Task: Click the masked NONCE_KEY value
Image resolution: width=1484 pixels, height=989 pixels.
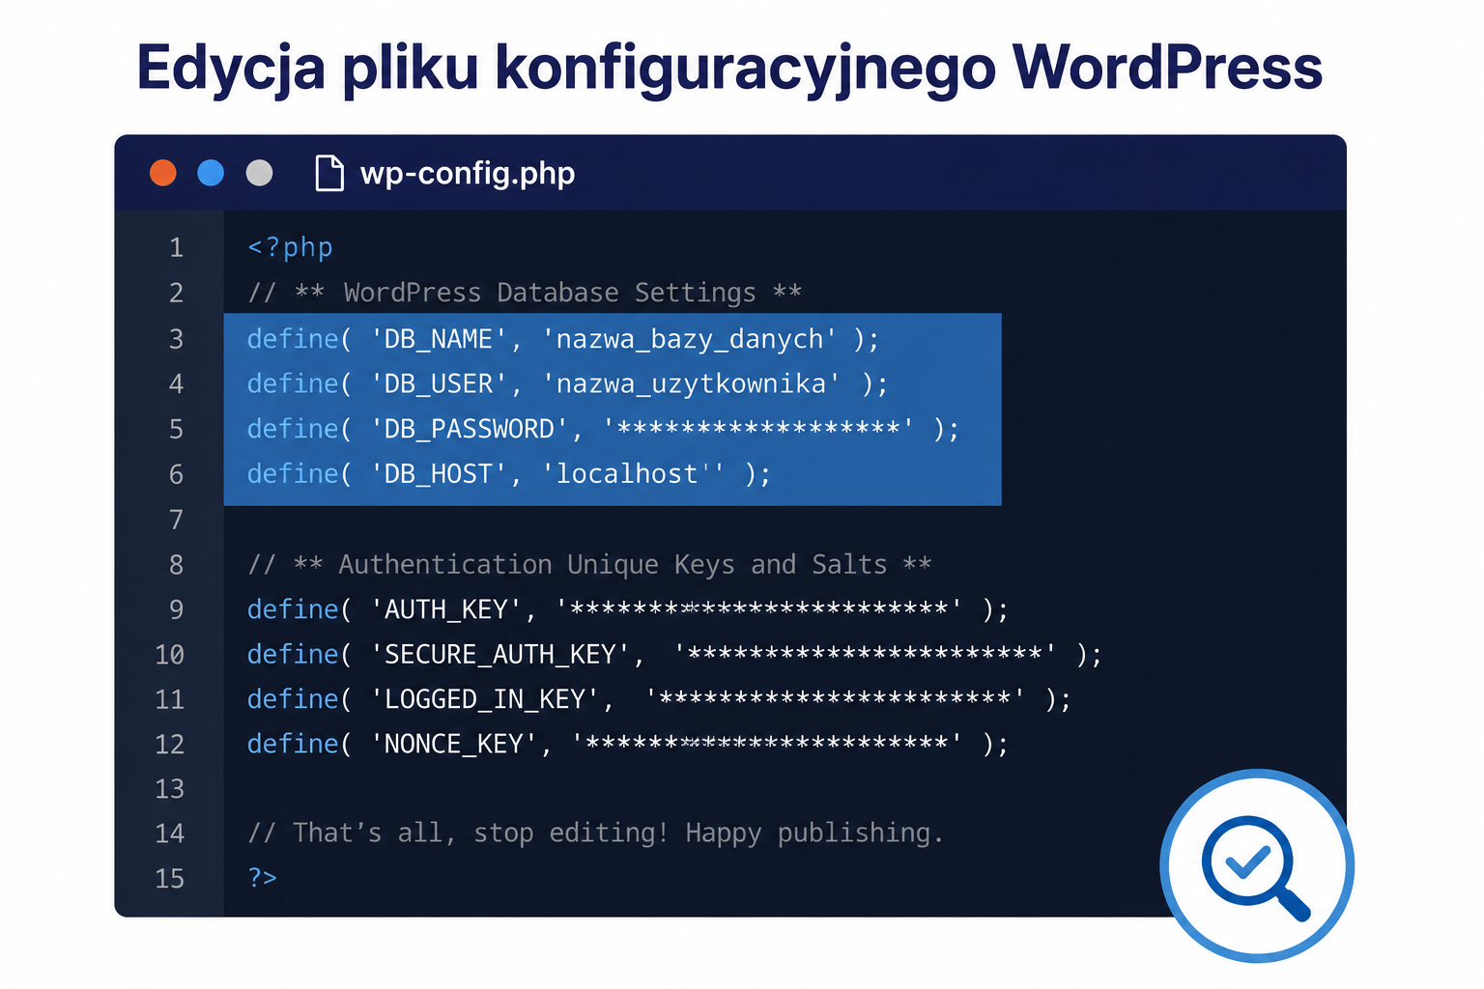Action: [x=767, y=743]
